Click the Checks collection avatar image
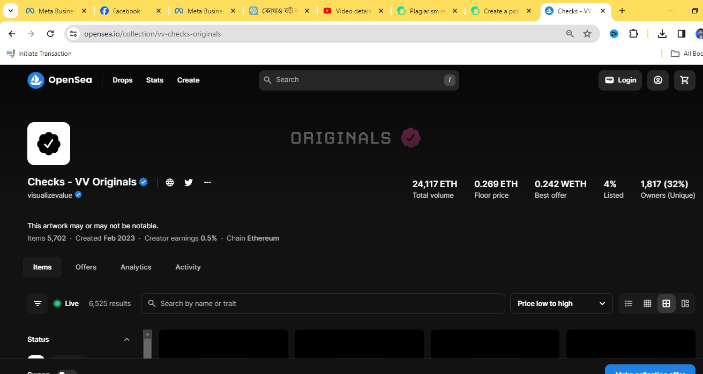This screenshot has height=374, width=703. 49,144
